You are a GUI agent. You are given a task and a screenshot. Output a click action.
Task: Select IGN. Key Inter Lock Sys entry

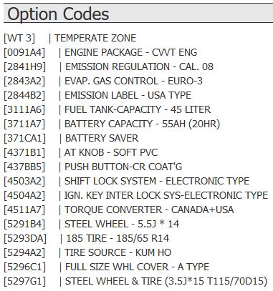[135, 195]
